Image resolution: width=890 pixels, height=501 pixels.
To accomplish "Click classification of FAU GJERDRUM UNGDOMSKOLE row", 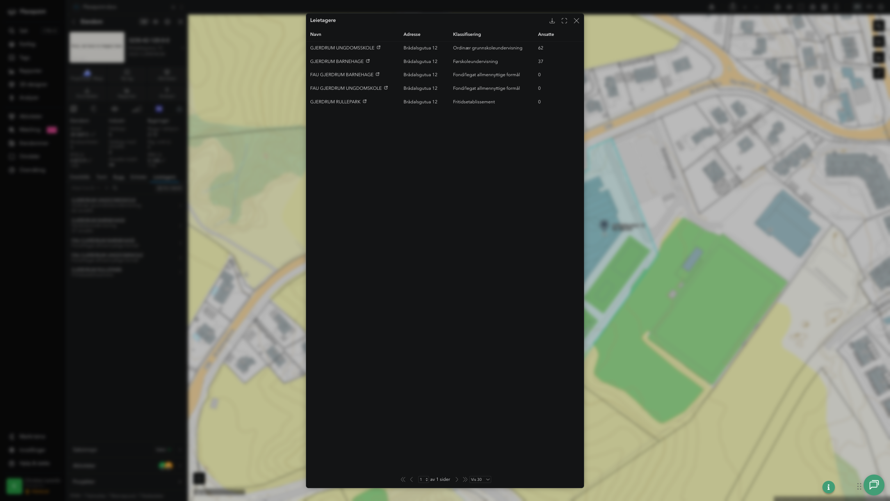I will click(x=486, y=88).
